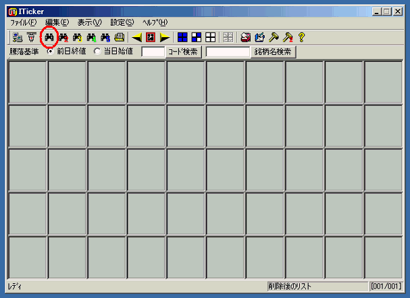The height and width of the screenshot is (298, 410).
Task: Select the all-blue four-pane layout icon
Action: (182, 37)
